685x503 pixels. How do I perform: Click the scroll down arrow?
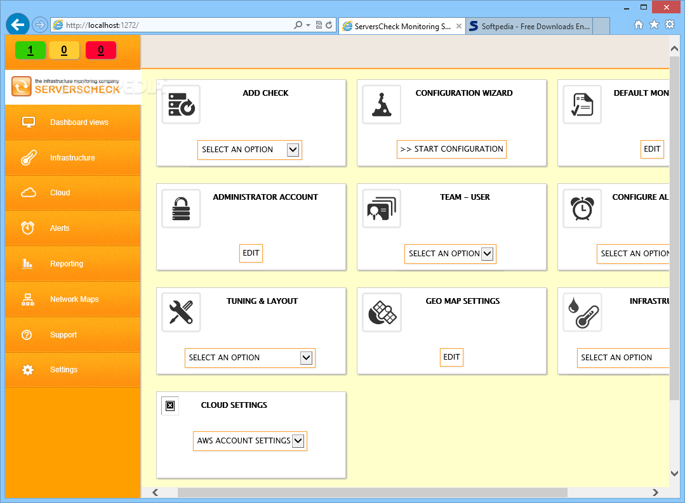[x=674, y=473]
